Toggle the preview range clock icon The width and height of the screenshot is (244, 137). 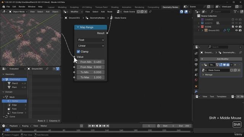[x=159, y=126]
